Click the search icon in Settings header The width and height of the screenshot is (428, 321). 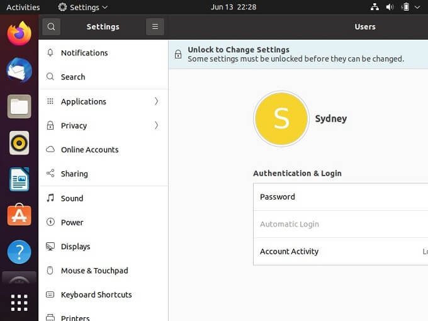(x=51, y=26)
